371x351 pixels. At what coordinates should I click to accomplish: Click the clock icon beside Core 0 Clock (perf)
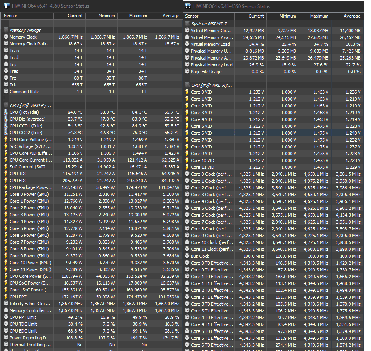pos(187,174)
